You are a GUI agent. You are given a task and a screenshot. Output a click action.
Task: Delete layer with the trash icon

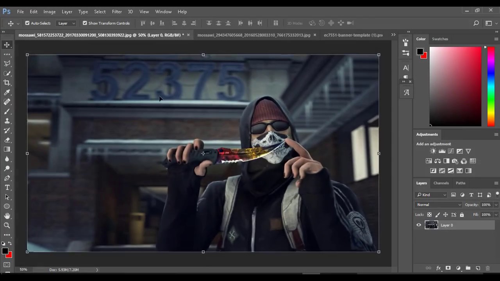487,268
